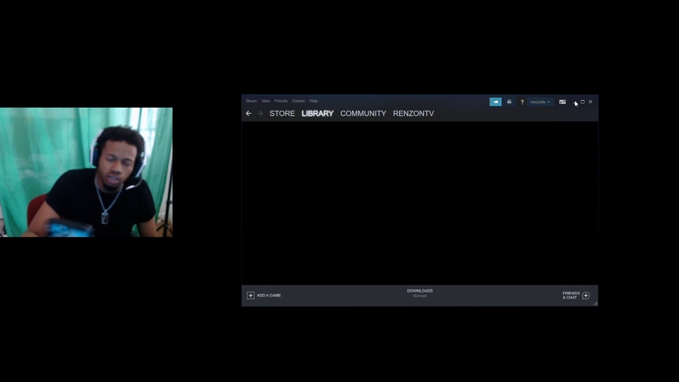Enter Big Picture mode icon

click(562, 102)
